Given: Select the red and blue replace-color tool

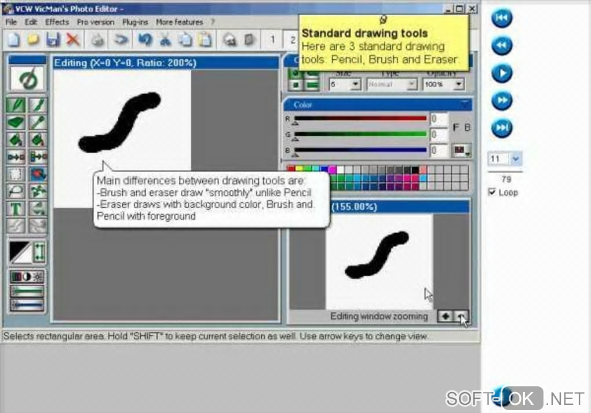Looking at the screenshot, I should point(38,174).
